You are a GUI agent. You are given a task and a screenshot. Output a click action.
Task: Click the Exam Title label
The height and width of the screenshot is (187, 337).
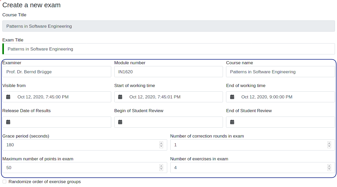(13, 40)
